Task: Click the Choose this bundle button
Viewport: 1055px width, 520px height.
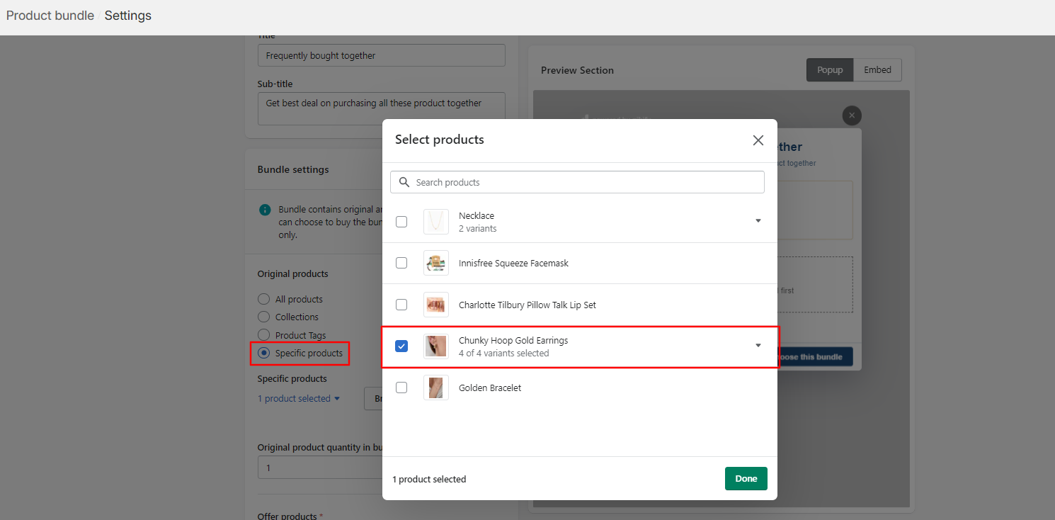Action: coord(814,357)
